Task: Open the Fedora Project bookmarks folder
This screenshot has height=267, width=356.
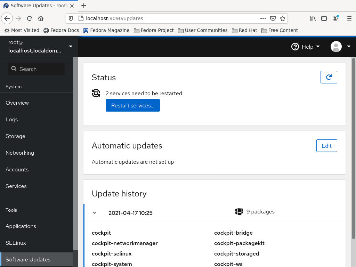Action: coord(154,30)
